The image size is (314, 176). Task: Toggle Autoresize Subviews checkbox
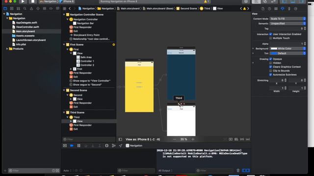(270, 75)
